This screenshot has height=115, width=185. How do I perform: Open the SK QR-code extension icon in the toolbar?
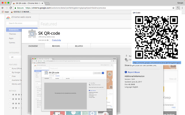178,8
